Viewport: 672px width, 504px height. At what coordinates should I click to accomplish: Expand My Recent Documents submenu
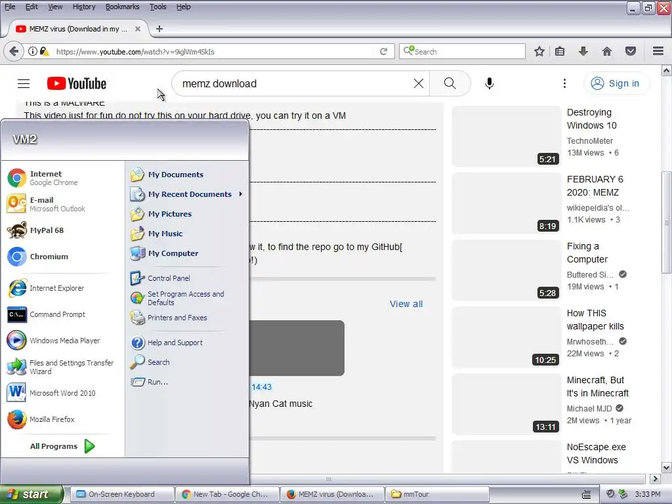187,194
